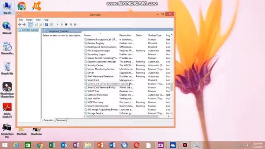The image size is (265, 149).
Task: Open the View menu
Action: [x=38, y=20]
